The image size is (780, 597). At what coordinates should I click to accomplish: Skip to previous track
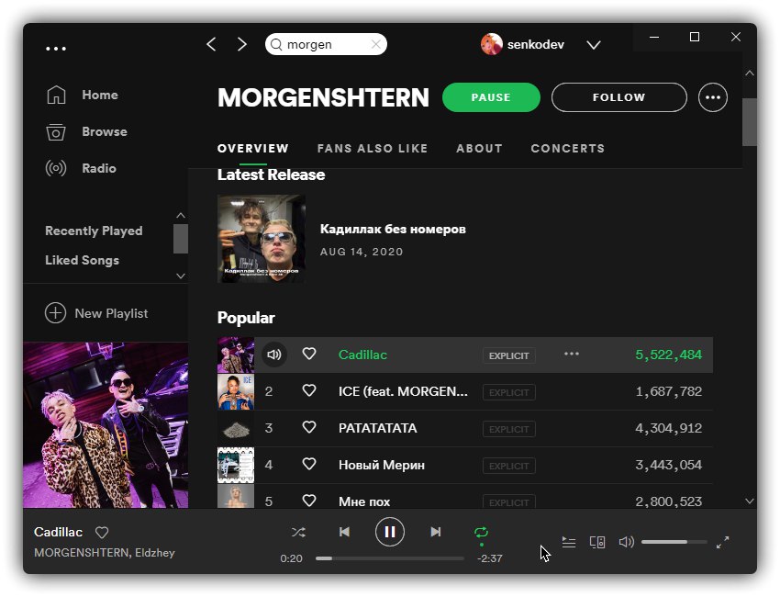pos(344,532)
